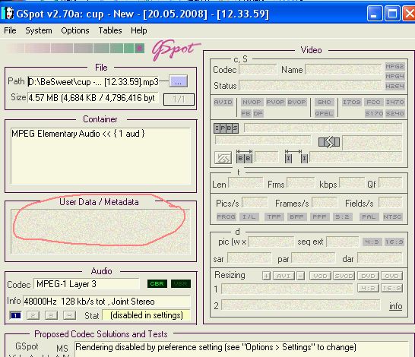
Task: Click the SVCD resizing preset button
Action: [344, 276]
